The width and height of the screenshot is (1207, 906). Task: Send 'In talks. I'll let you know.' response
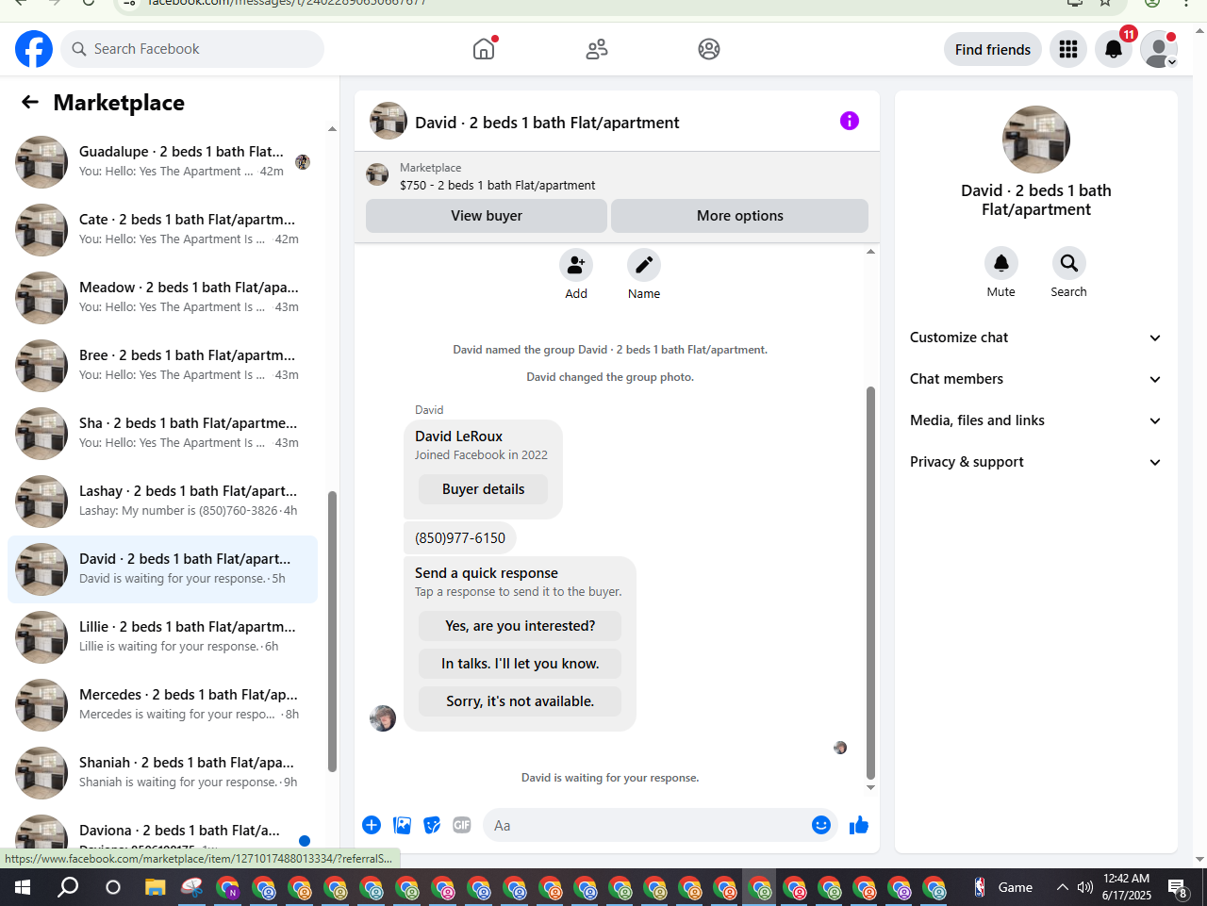(x=520, y=664)
